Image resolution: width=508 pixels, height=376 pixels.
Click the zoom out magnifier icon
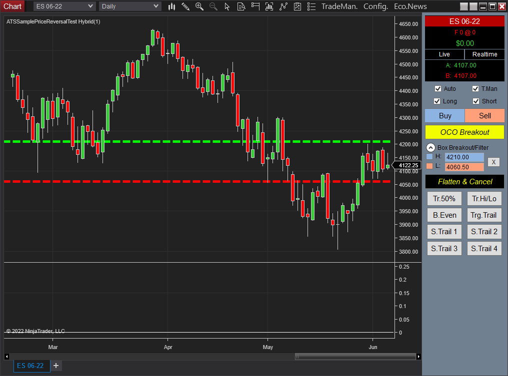click(213, 6)
